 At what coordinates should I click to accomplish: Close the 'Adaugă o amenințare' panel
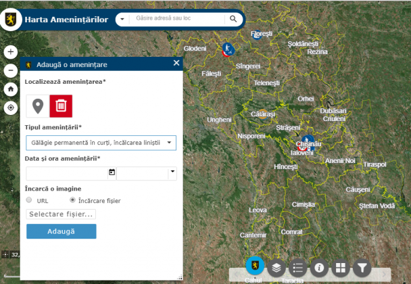(x=176, y=63)
